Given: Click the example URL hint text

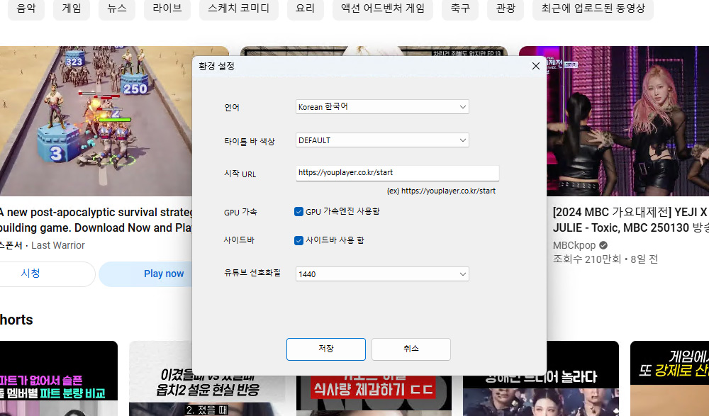Looking at the screenshot, I should coord(441,191).
